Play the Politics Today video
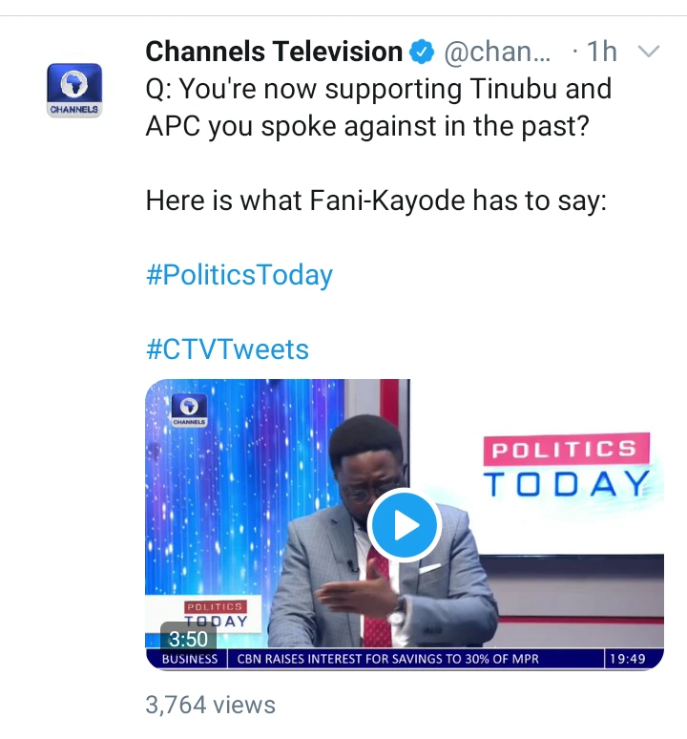This screenshot has width=687, height=739. (x=404, y=524)
